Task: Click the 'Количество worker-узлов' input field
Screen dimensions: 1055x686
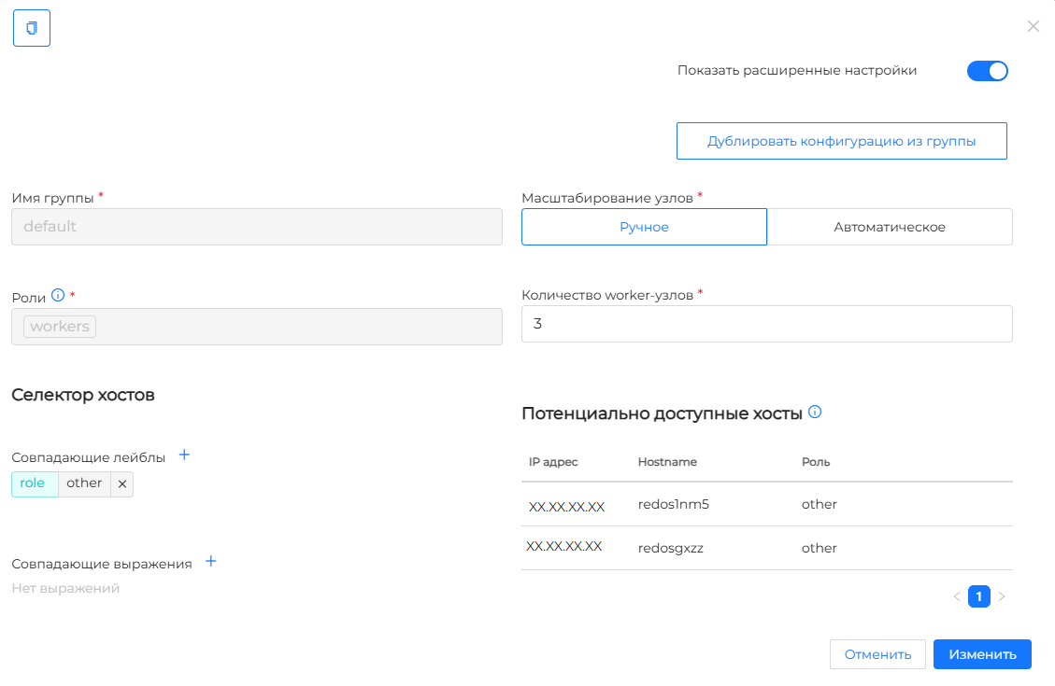Action: (766, 324)
